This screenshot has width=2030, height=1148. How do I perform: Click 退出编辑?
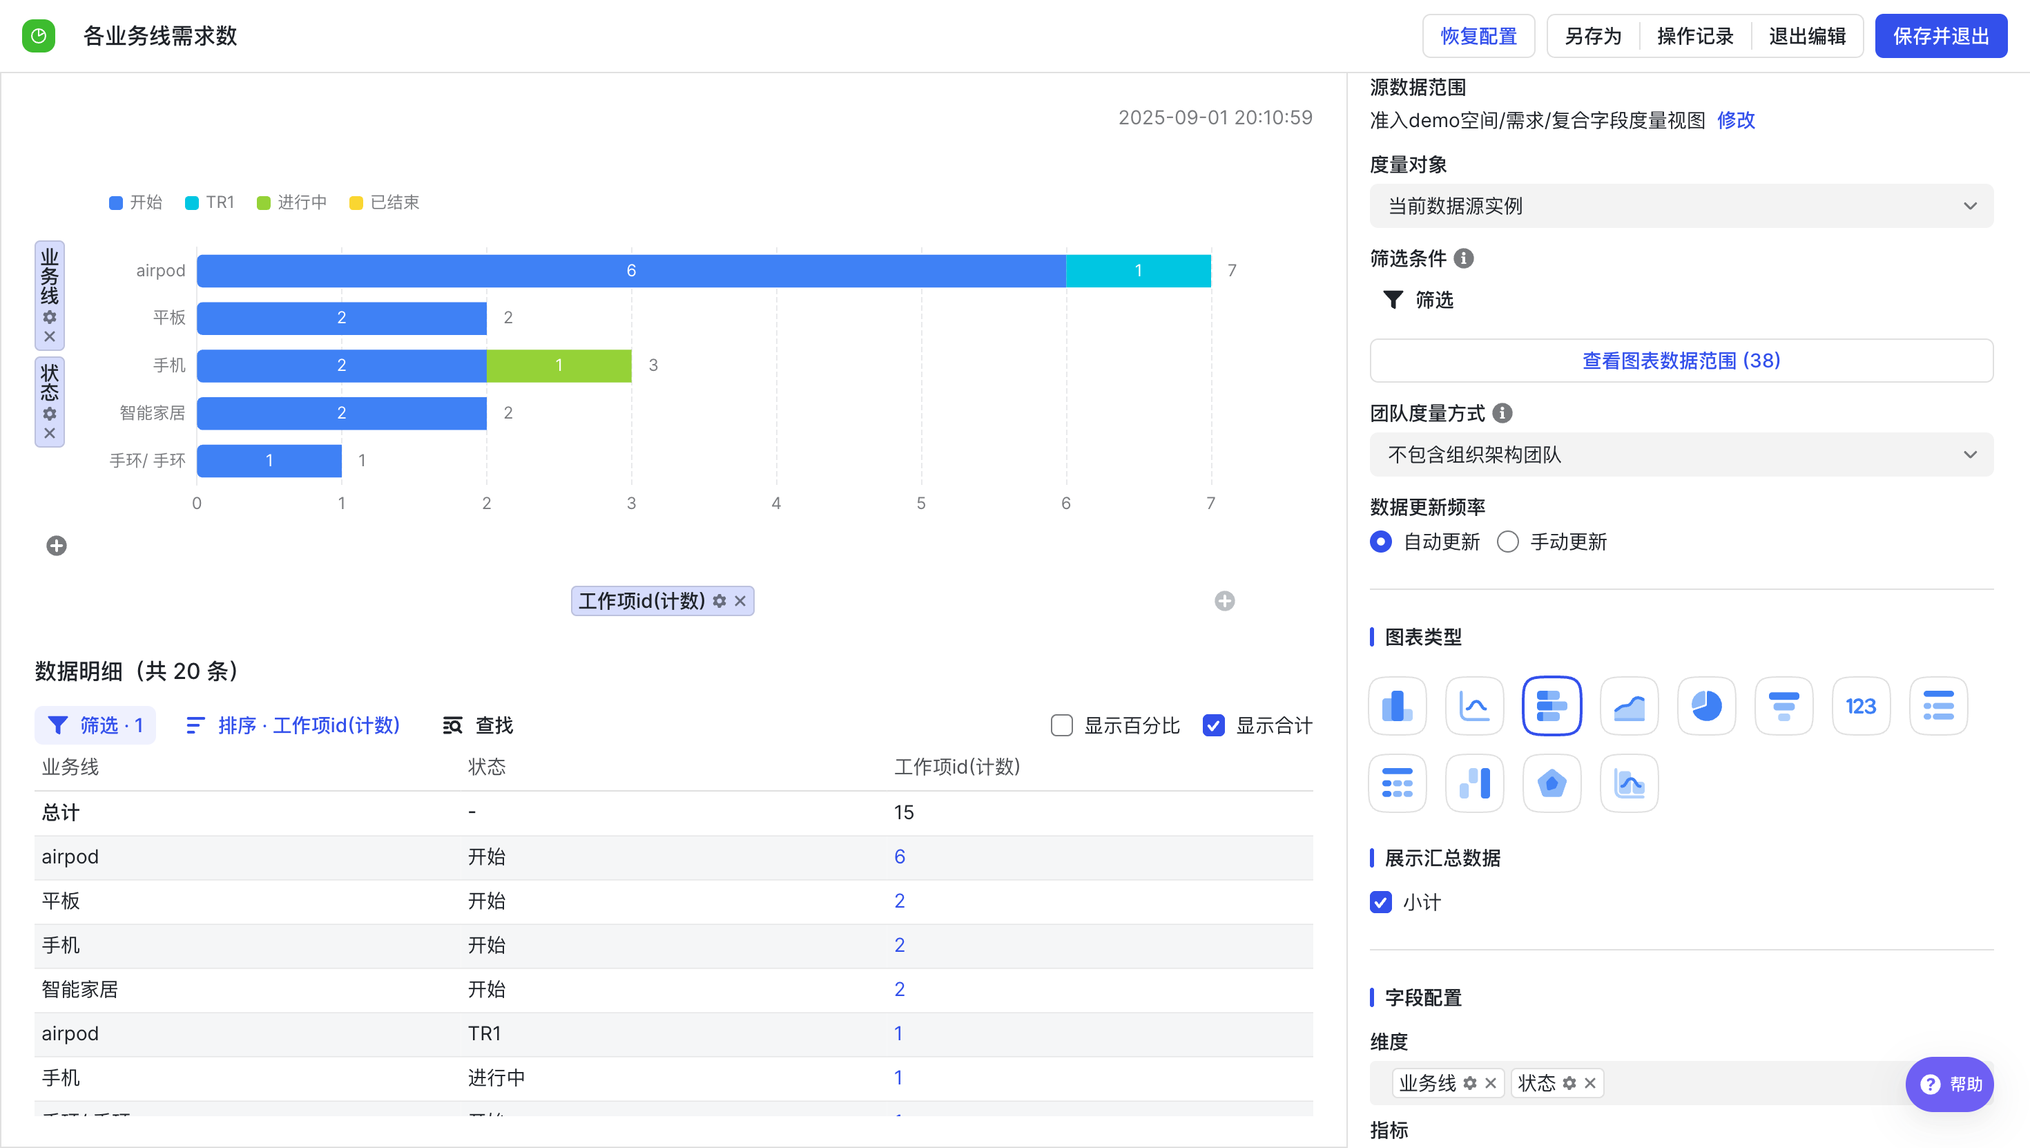(x=1807, y=37)
